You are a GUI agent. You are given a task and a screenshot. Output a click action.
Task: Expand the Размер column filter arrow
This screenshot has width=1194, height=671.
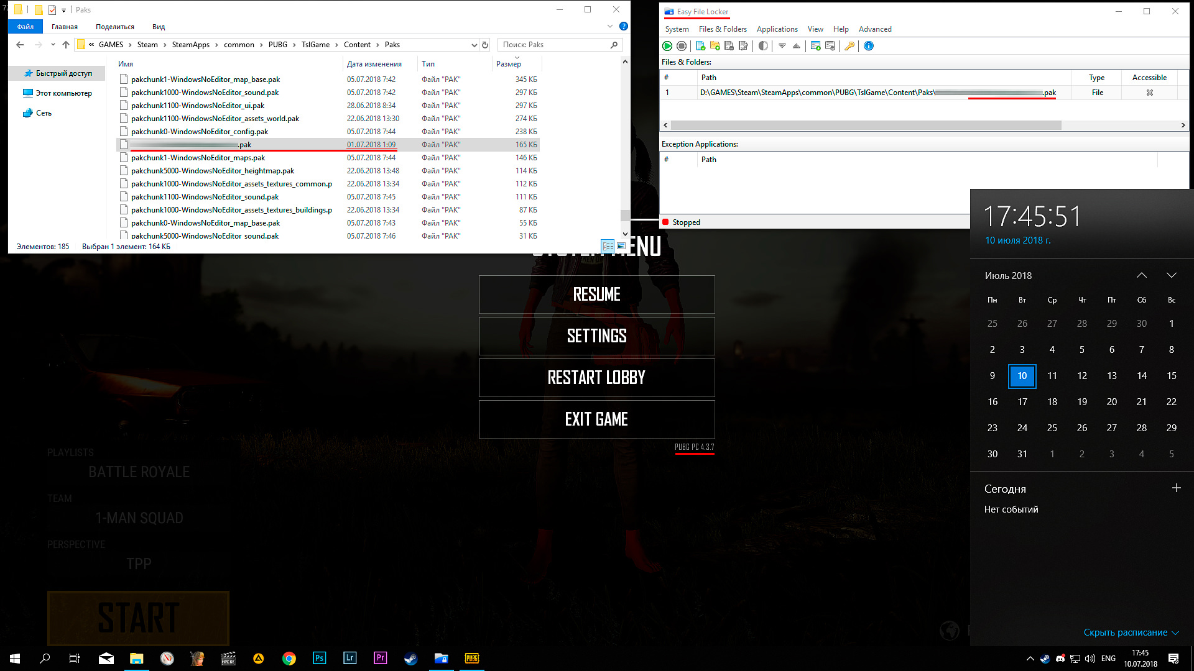pyautogui.click(x=517, y=58)
